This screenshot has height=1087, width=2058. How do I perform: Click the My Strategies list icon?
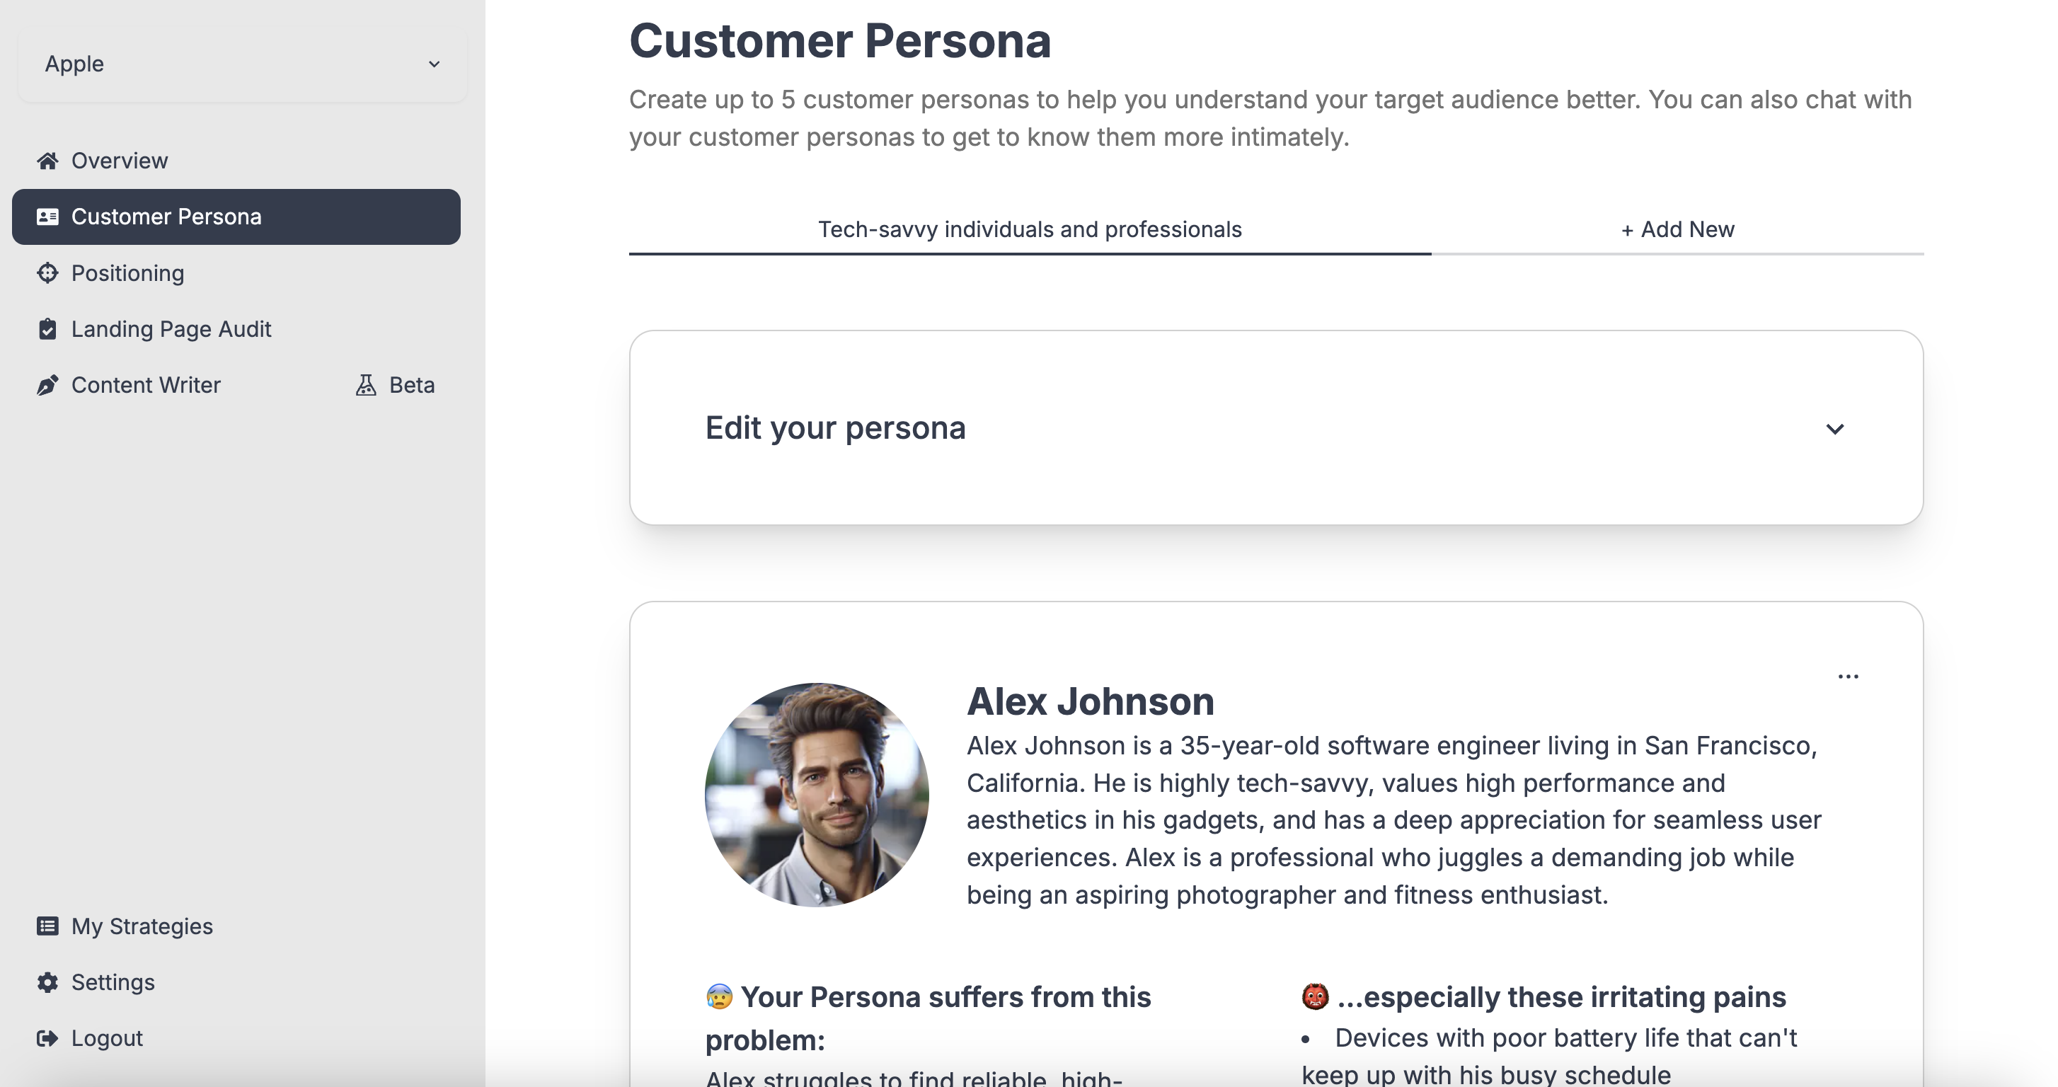[47, 926]
